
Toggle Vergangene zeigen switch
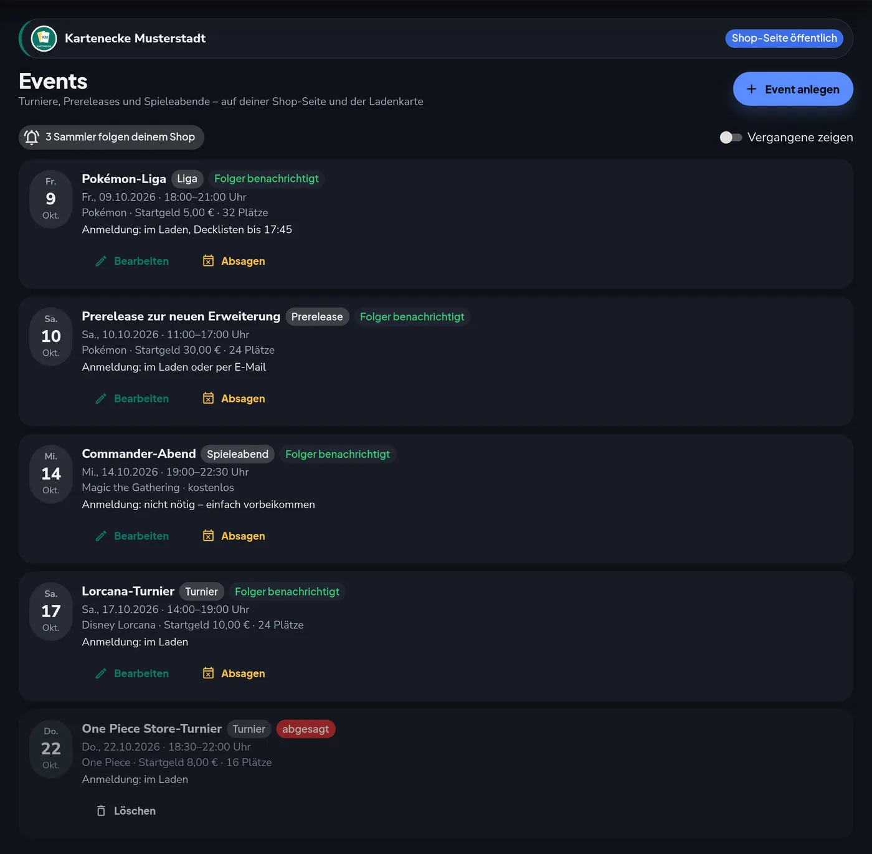pos(731,137)
